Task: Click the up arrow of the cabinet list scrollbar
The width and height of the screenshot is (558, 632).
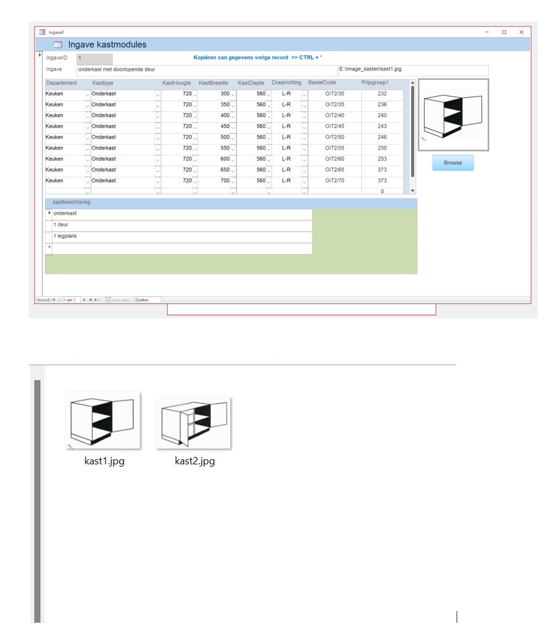Action: [x=412, y=83]
